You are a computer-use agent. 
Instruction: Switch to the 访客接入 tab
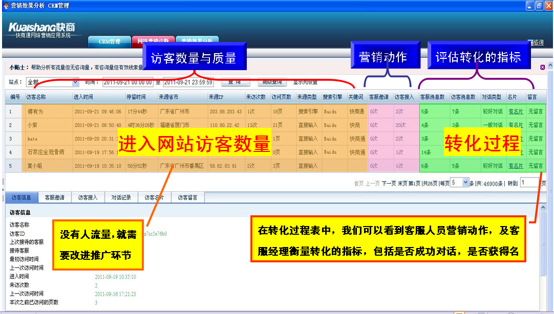(88, 197)
